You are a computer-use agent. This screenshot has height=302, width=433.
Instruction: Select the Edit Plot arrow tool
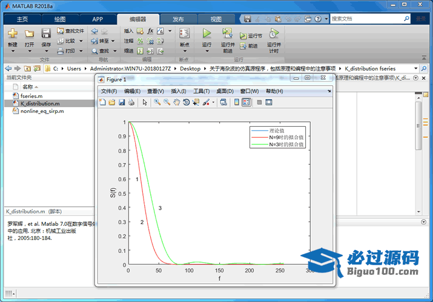[x=145, y=103]
